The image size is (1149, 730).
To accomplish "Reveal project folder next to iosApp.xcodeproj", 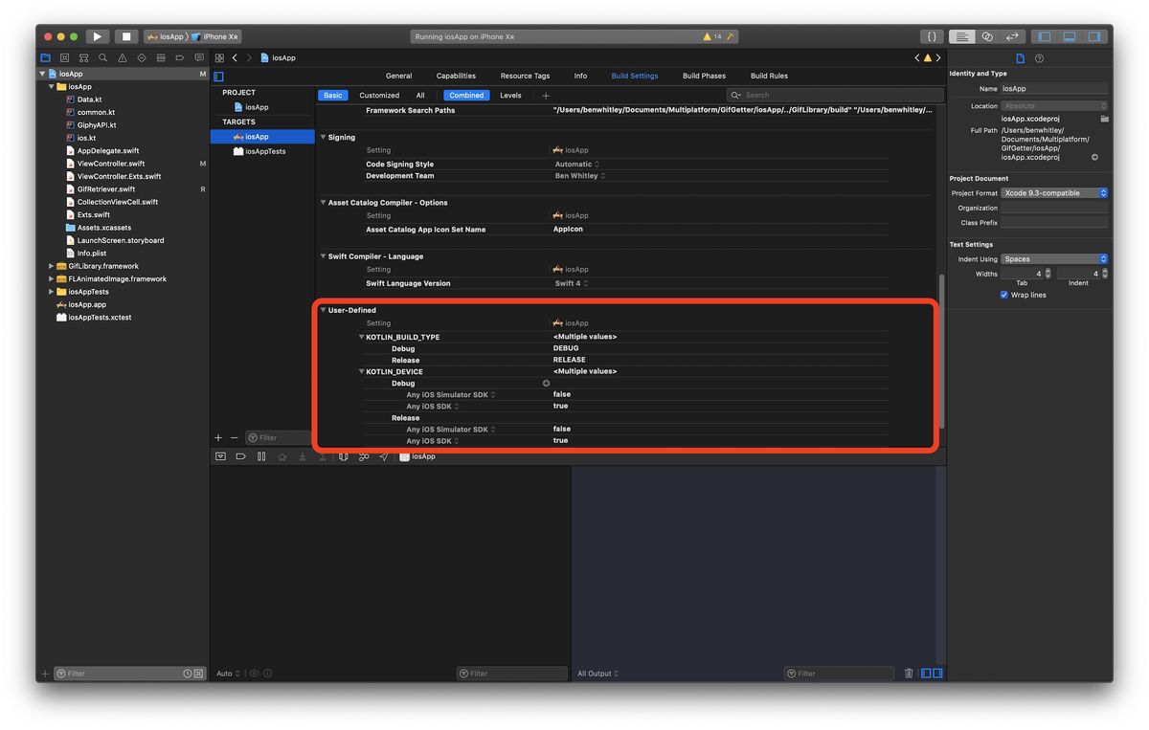I will 1104,119.
